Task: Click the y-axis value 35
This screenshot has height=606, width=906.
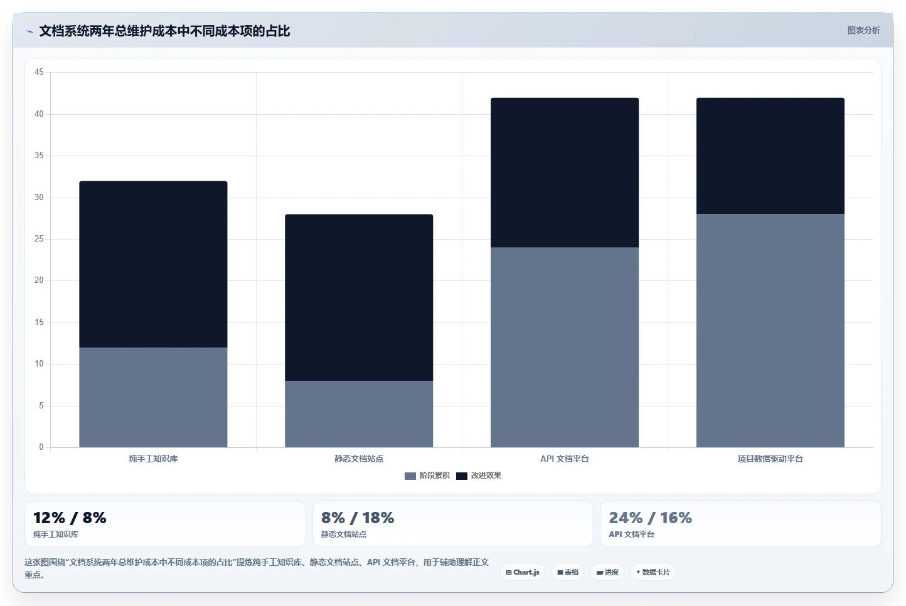Action: click(39, 156)
